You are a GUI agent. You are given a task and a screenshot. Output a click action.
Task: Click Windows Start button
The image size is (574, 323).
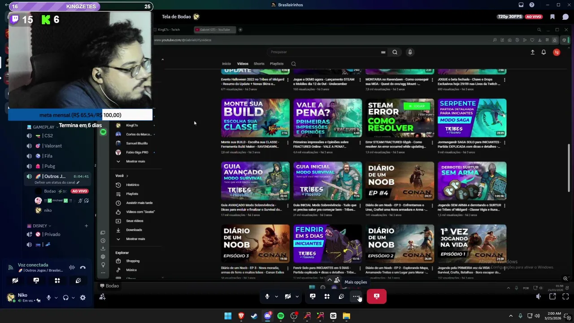(228, 316)
